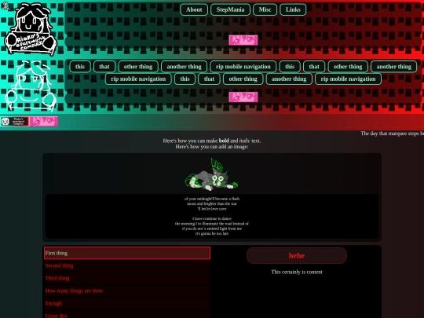This screenshot has width=424, height=318.
Task: Click the pink eyes banner under the this/that nav rows
Action: click(x=243, y=97)
